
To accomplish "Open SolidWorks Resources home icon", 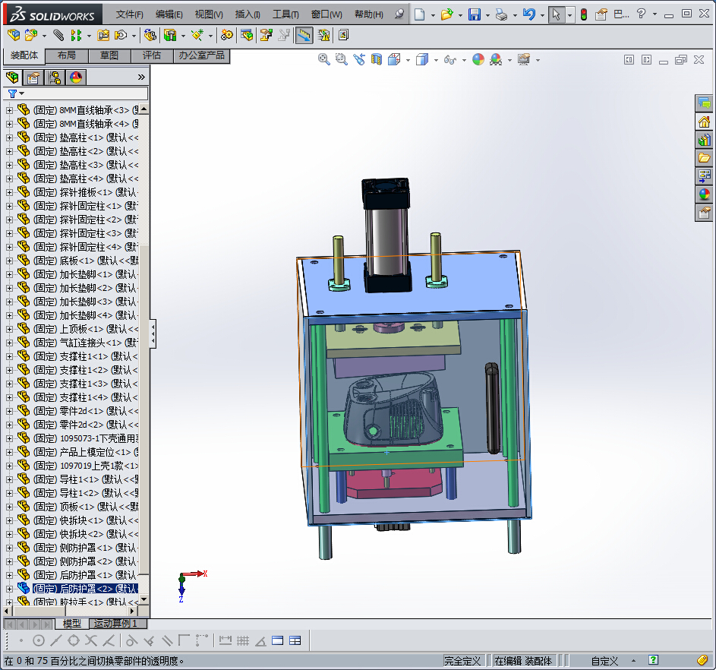I will 704,122.
